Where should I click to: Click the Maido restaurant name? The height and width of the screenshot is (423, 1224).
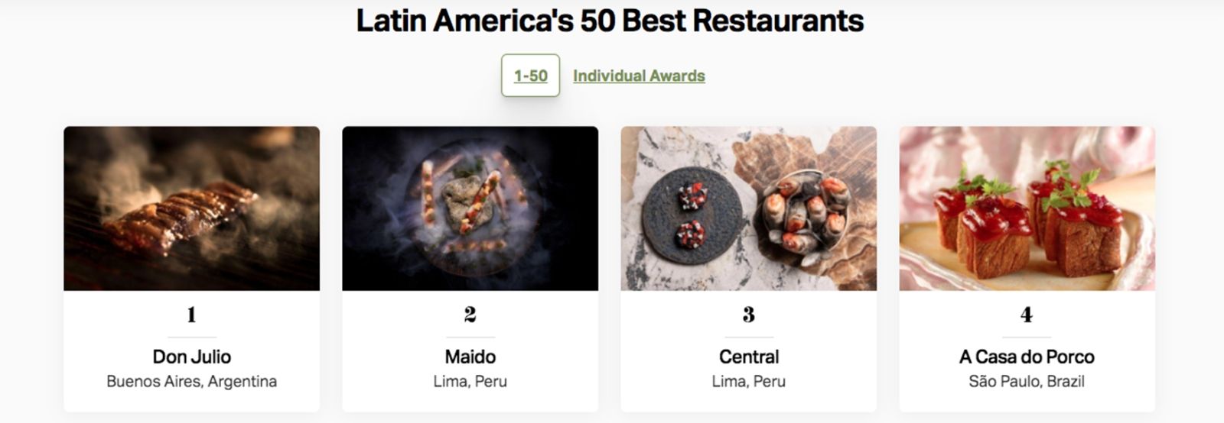(x=470, y=357)
